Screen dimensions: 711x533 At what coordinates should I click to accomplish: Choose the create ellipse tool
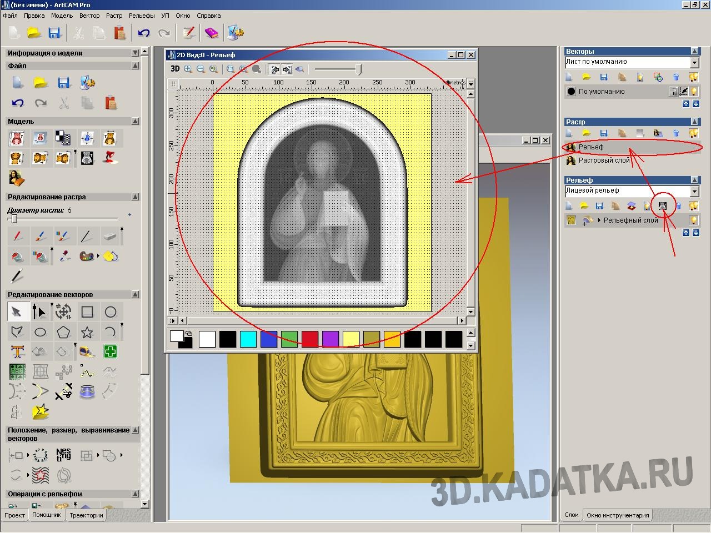(x=40, y=332)
